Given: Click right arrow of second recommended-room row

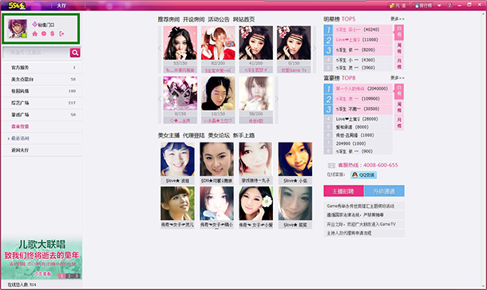Looking at the screenshot, I should tap(276, 99).
